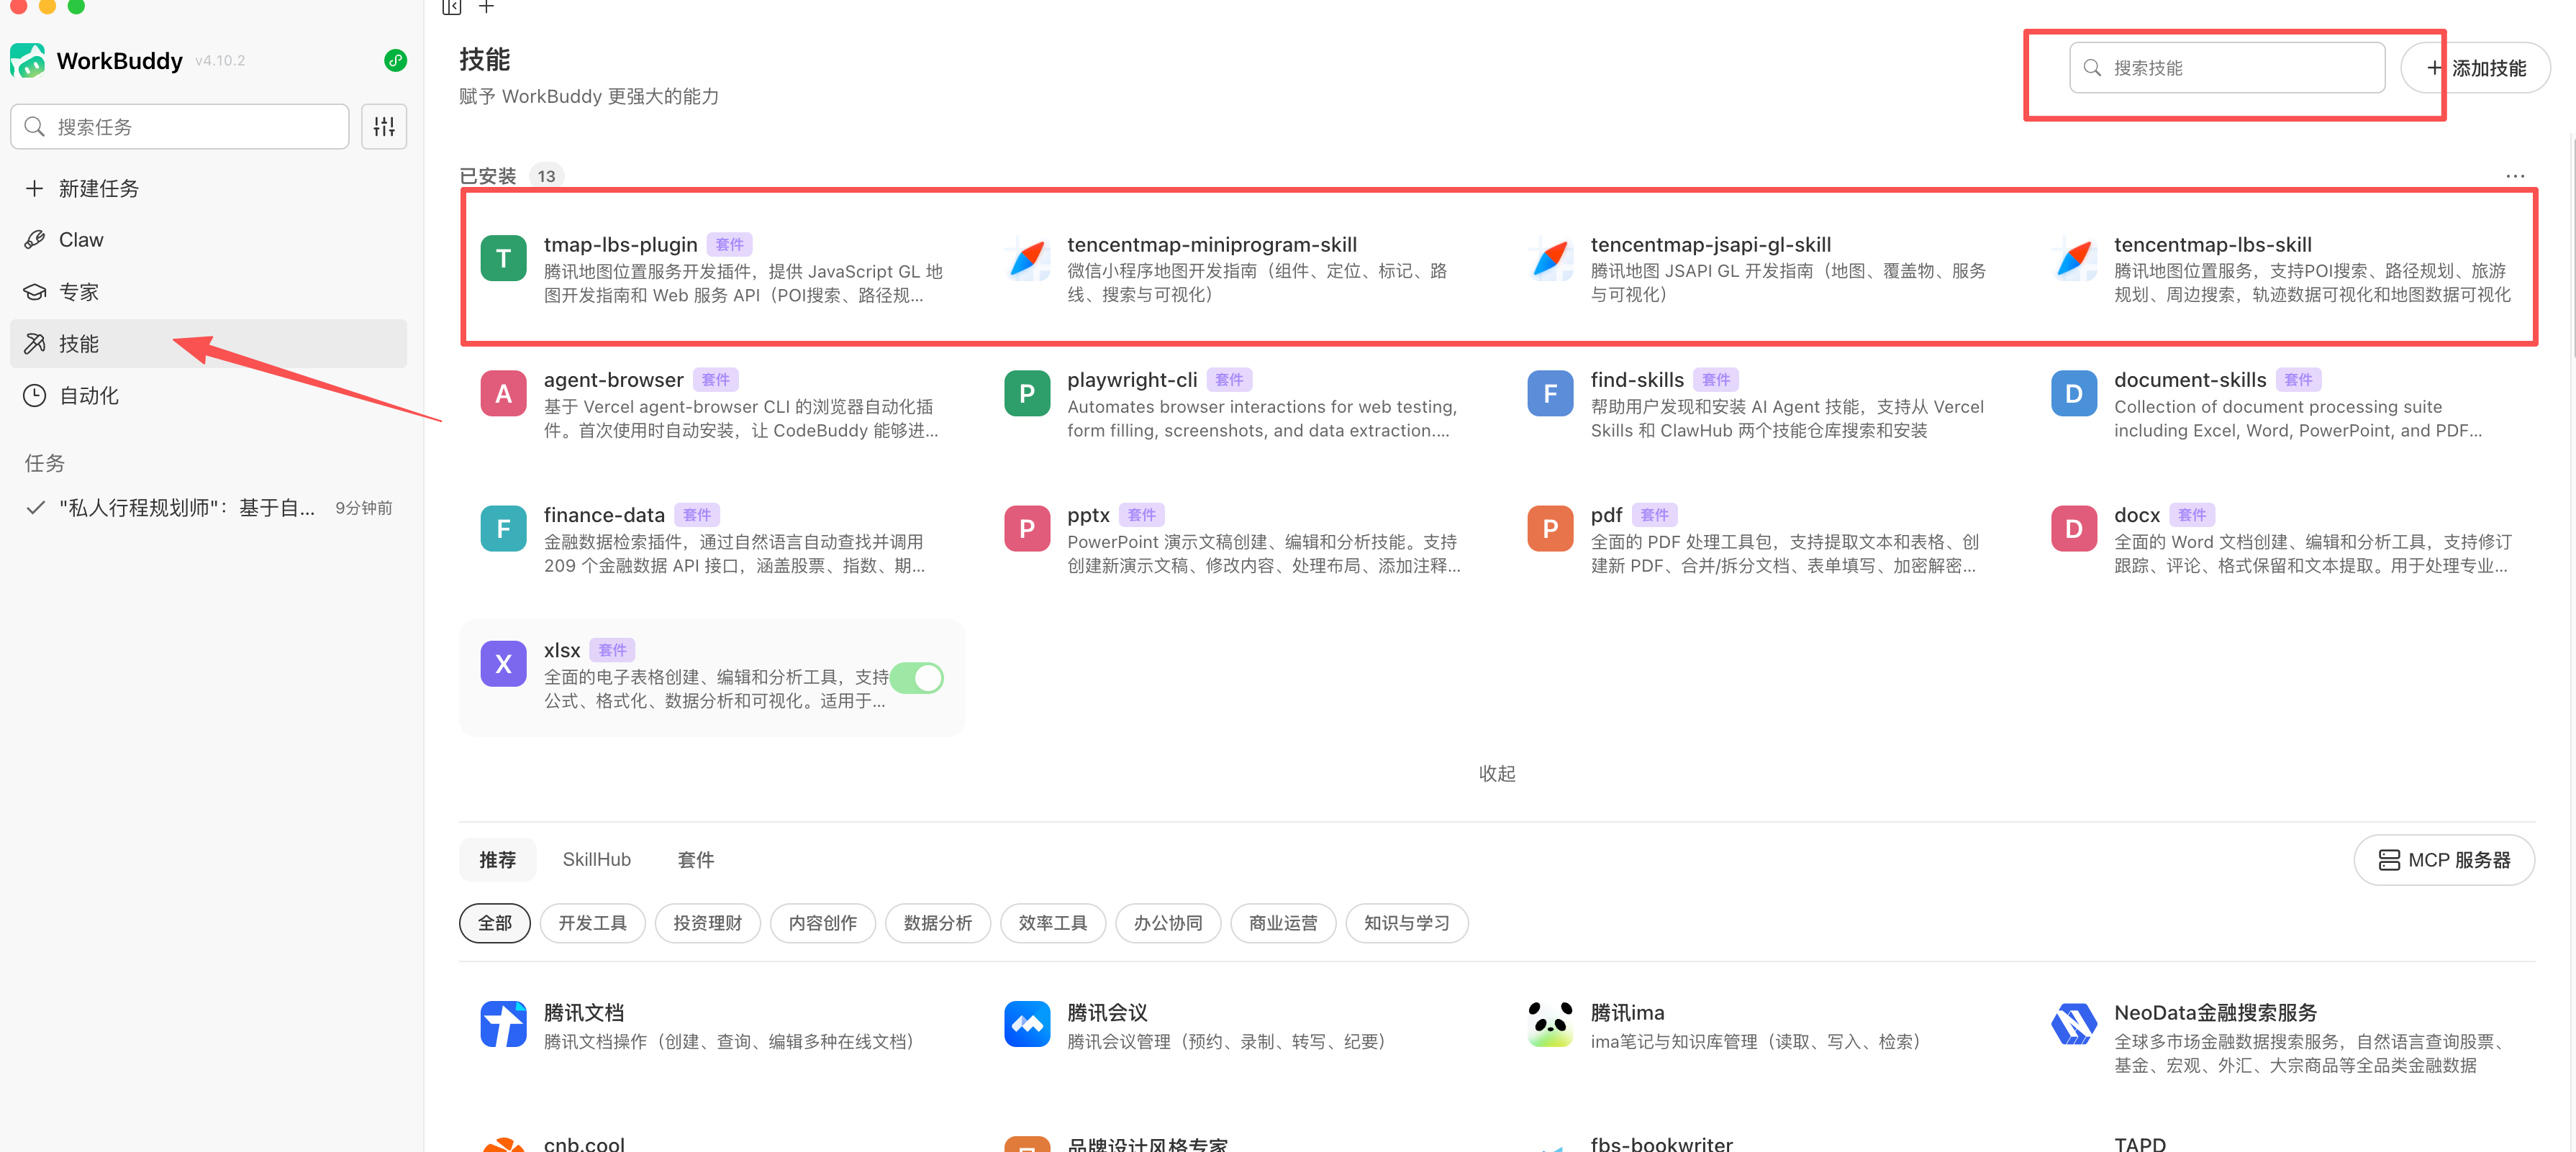Image resolution: width=2576 pixels, height=1152 pixels.
Task: Open Claw in the sidebar
Action: 208,239
